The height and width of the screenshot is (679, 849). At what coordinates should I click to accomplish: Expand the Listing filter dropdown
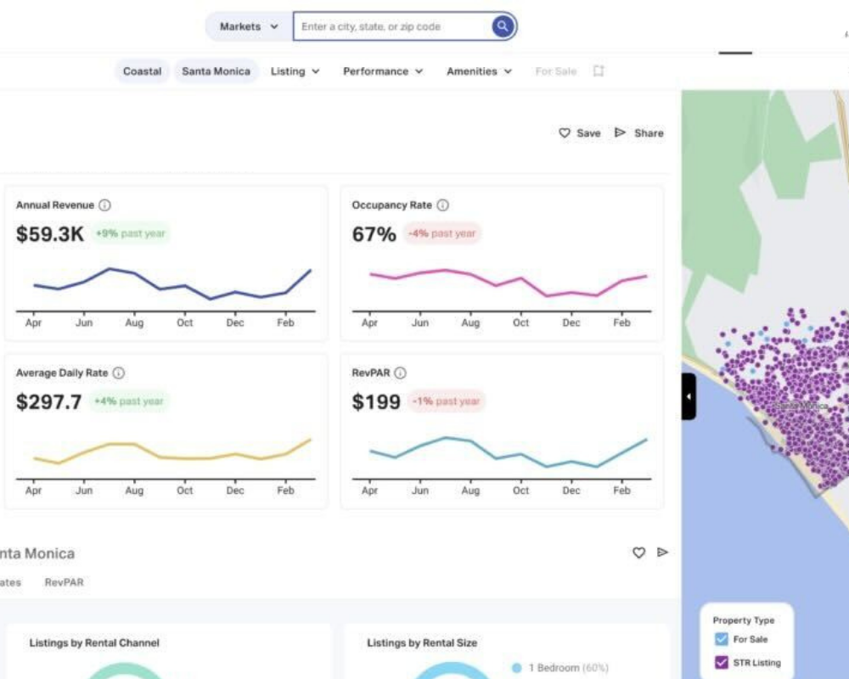[295, 71]
